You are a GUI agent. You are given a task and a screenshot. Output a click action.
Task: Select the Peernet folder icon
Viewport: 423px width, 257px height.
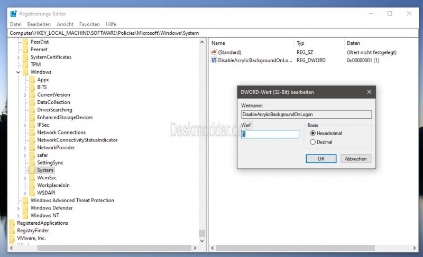pos(25,49)
